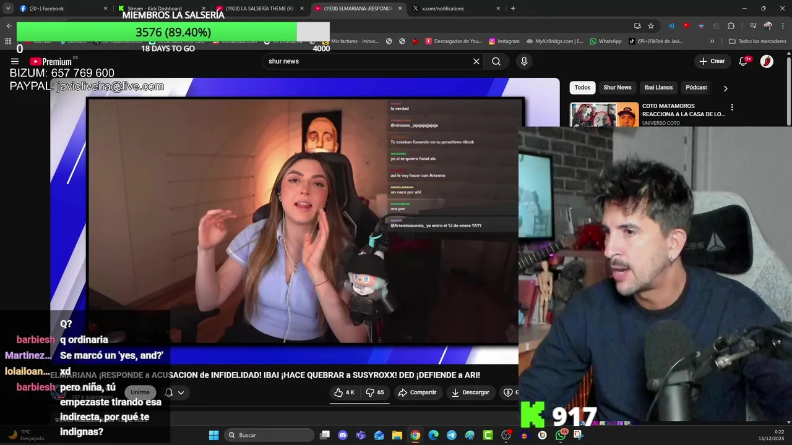Screen dimensions: 792x445
Task: Open the Descargador de You... bookmark
Action: click(454, 41)
